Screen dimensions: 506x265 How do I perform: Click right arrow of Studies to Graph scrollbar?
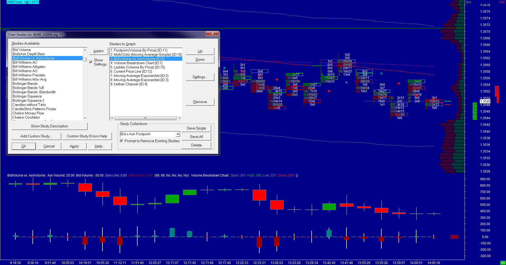180,118
